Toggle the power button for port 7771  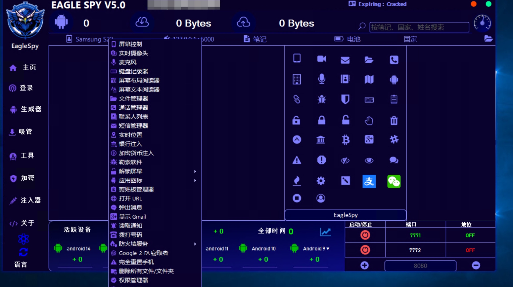tap(365, 235)
